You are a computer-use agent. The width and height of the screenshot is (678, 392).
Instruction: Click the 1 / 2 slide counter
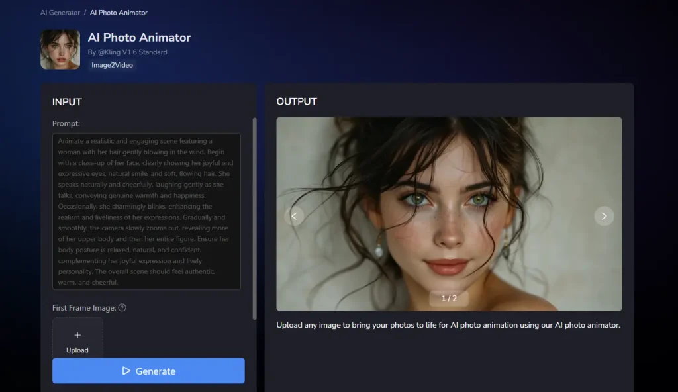449,299
